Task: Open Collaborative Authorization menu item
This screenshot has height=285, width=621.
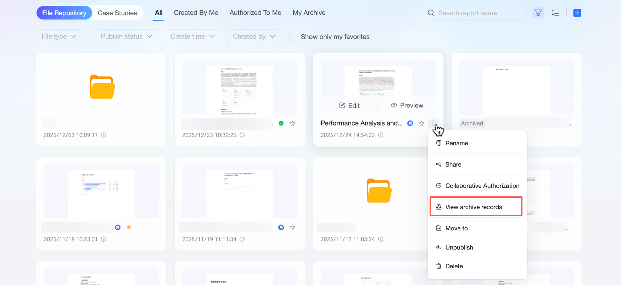Action: tap(477, 186)
